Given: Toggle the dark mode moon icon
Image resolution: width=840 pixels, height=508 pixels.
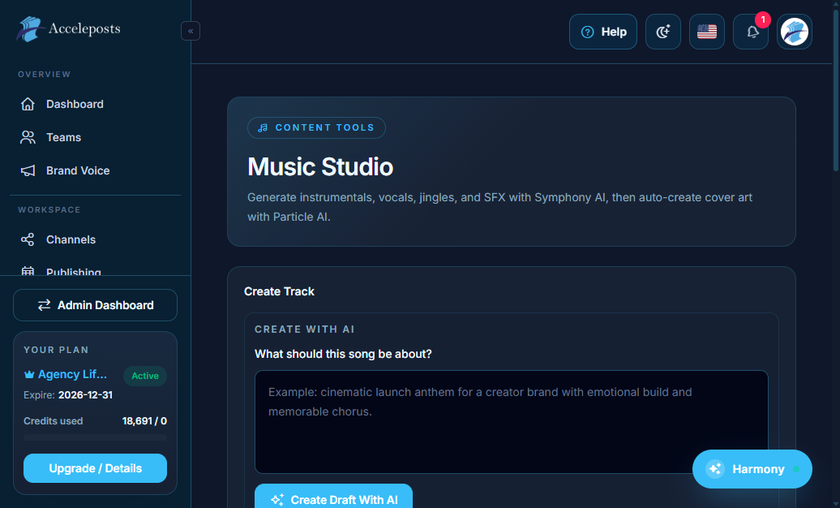Looking at the screenshot, I should click(663, 32).
